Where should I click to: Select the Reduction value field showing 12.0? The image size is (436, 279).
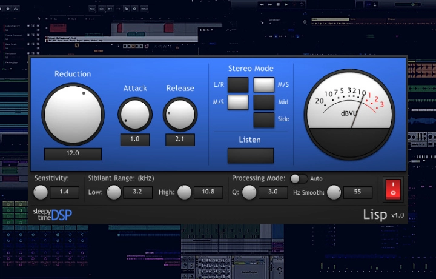click(x=73, y=153)
